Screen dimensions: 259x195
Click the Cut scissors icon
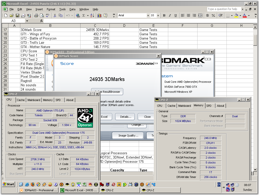(x=55, y=15)
